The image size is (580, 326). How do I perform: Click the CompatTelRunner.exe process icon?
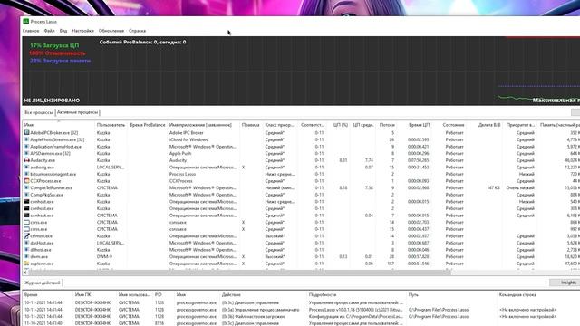[x=26, y=187]
